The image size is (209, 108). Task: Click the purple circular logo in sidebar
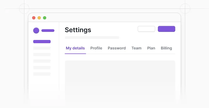pyautogui.click(x=36, y=31)
